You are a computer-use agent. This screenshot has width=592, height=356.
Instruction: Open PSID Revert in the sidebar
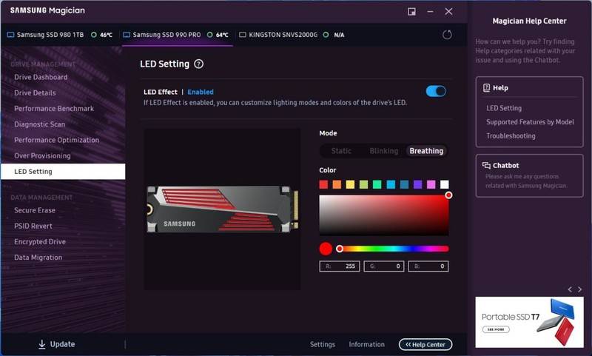coord(33,226)
